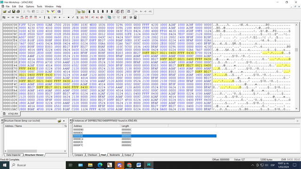Click the Print toolbar icon
Image resolution: width=301 pixels, height=169 pixels.
point(18,11)
